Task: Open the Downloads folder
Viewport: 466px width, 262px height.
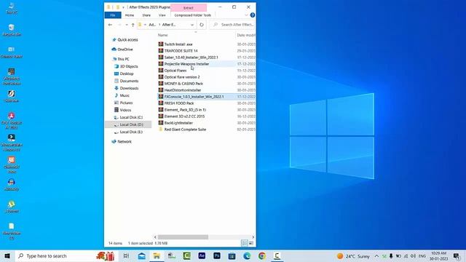Action: [129, 88]
